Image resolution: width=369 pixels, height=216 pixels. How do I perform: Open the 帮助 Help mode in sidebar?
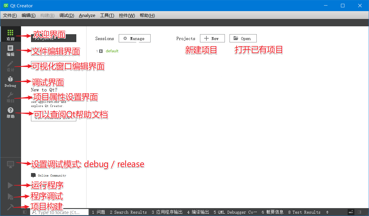pos(11,113)
